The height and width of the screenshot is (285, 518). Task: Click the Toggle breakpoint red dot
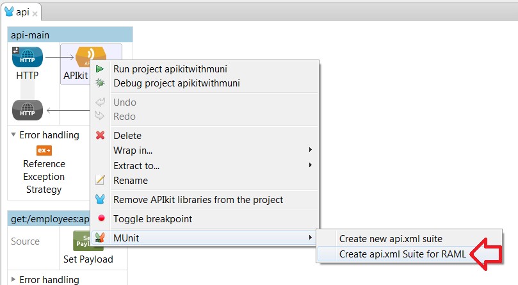point(100,218)
